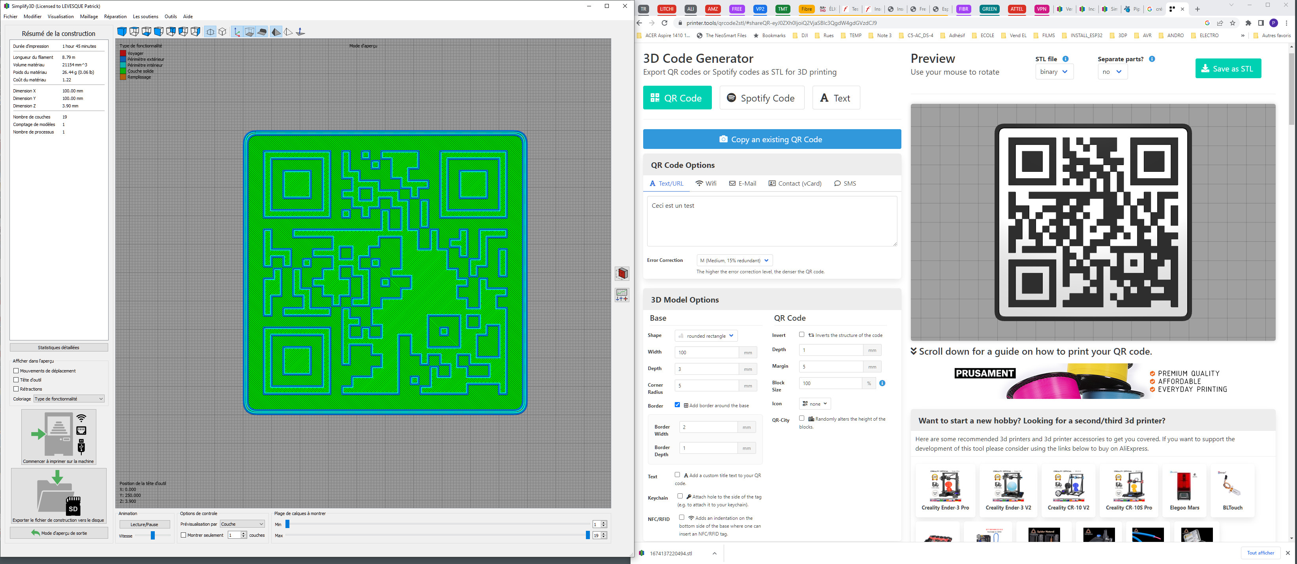Click Tout afficher in downloads bar
Screen dimensions: 1297x564
pos(1261,553)
